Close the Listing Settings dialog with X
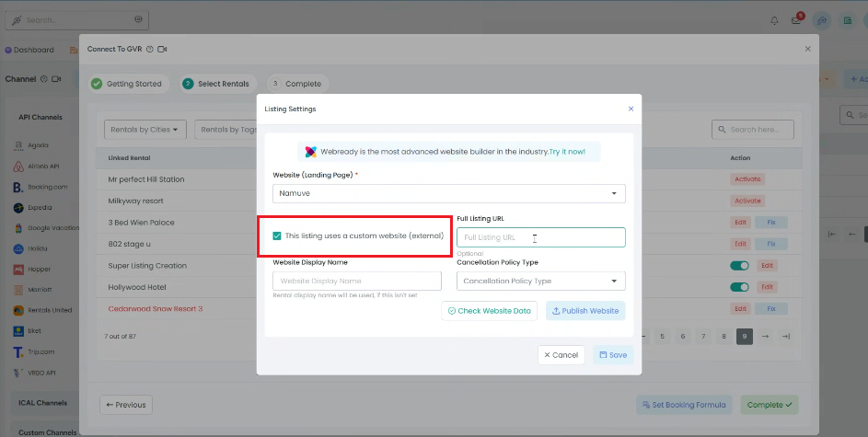The height and width of the screenshot is (437, 868). pyautogui.click(x=631, y=109)
